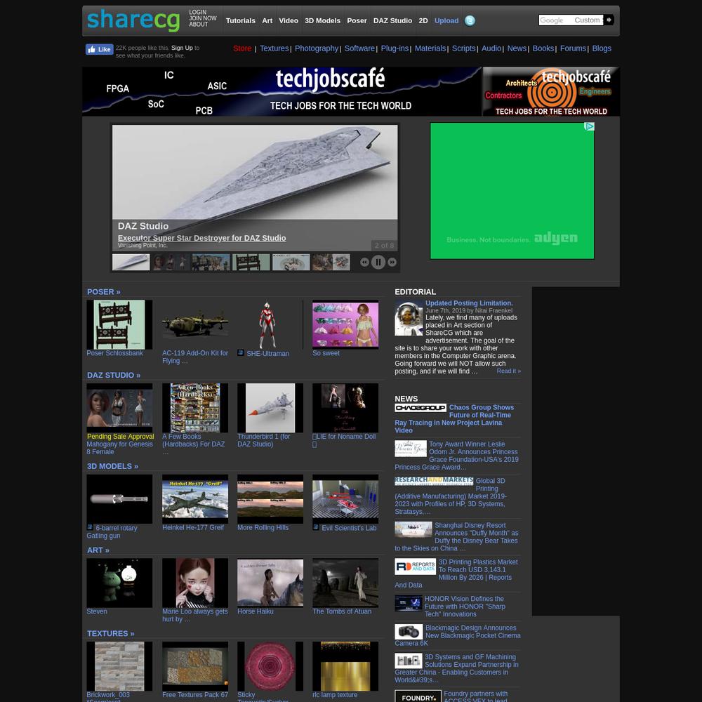Click the Upload link in the header
Viewport: 702px width, 702px height.
click(x=446, y=20)
